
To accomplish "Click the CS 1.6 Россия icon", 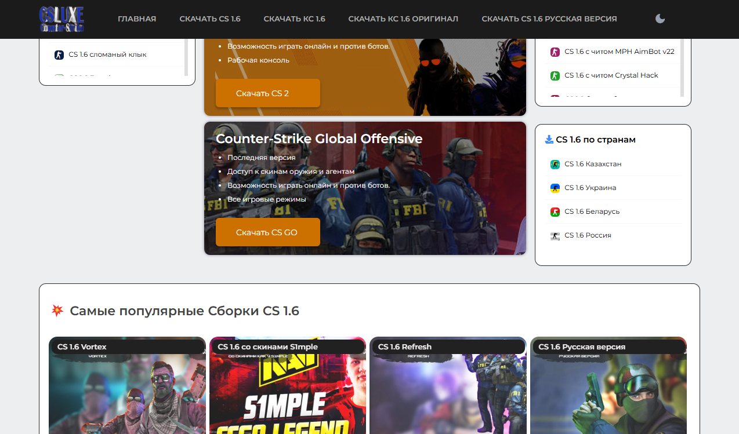I will [555, 236].
